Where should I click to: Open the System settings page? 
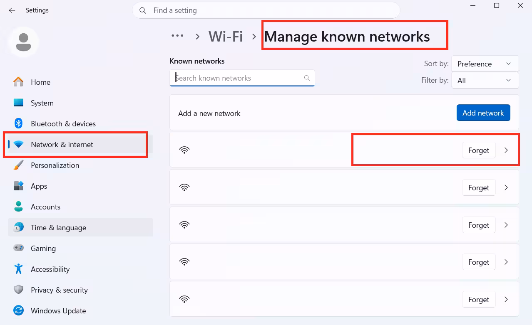tap(80, 103)
